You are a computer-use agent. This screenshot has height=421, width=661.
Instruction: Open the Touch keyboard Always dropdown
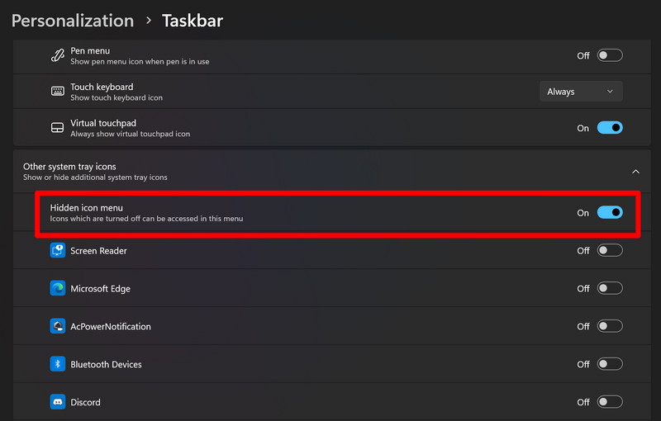coord(581,92)
